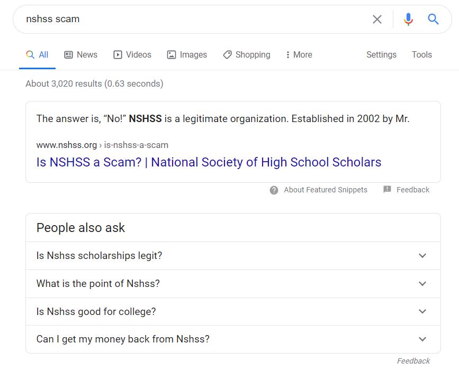Expand 'What is the point of Nshss?'

[x=233, y=284]
